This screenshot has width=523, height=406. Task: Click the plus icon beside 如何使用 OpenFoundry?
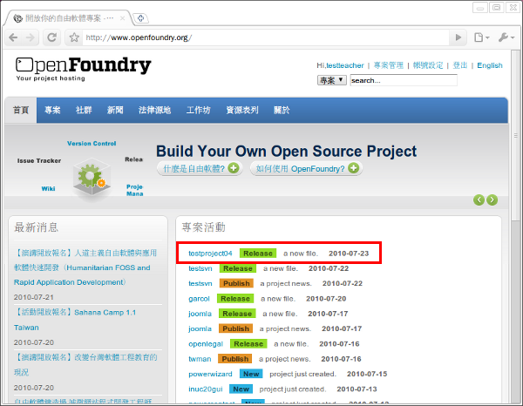coord(354,168)
